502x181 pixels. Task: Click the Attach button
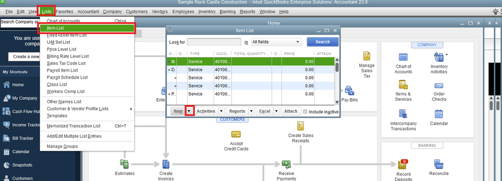pyautogui.click(x=291, y=111)
